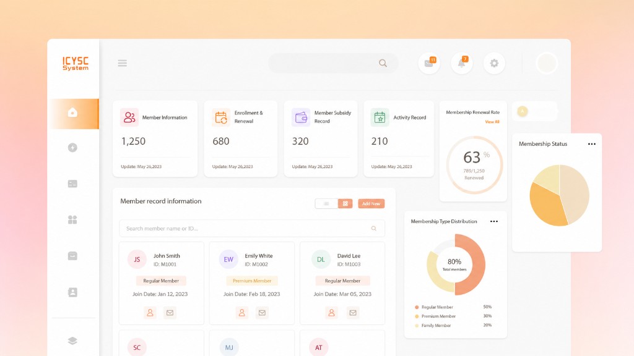
Task: Send email to Emily White icon
Action: point(262,312)
